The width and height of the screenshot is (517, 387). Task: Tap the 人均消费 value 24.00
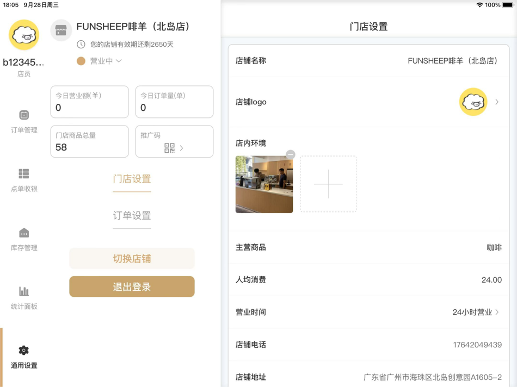pos(491,280)
